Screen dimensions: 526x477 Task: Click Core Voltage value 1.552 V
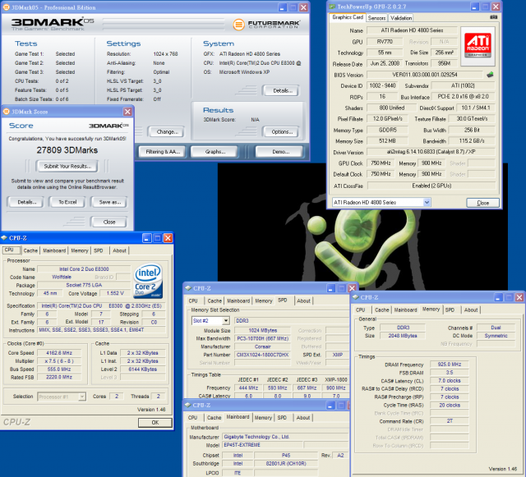(115, 293)
